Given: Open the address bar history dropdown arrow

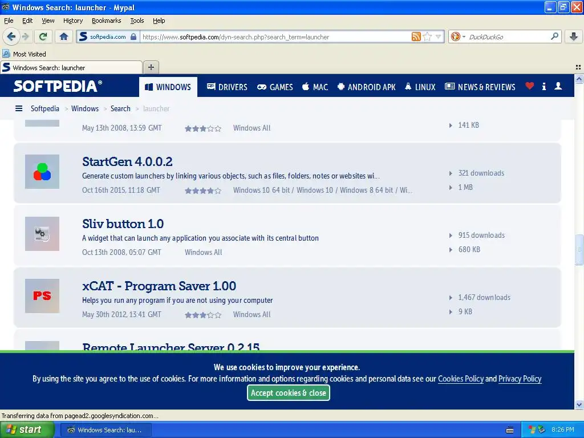Looking at the screenshot, I should (439, 36).
